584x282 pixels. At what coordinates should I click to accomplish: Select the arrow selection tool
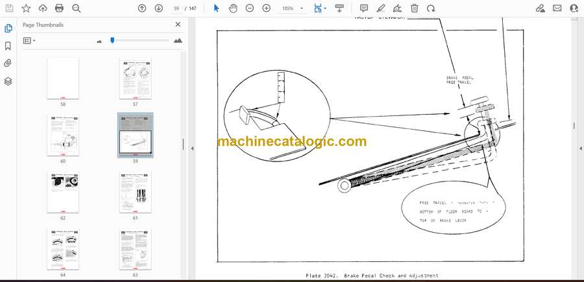click(x=217, y=8)
